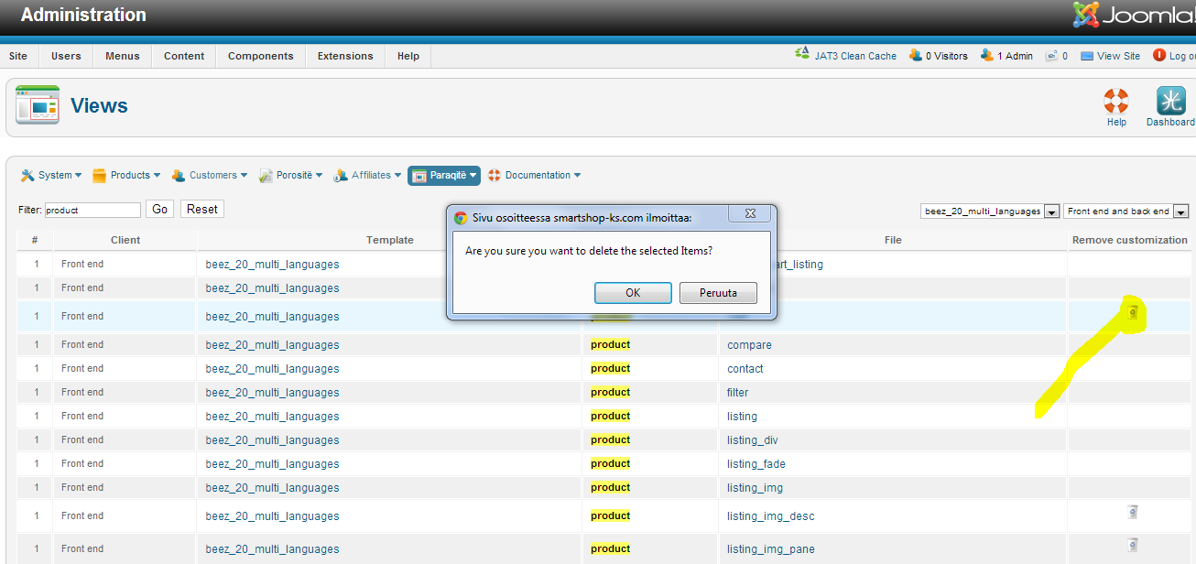Image resolution: width=1196 pixels, height=564 pixels.
Task: Expand the System dropdown menu
Action: click(x=51, y=175)
